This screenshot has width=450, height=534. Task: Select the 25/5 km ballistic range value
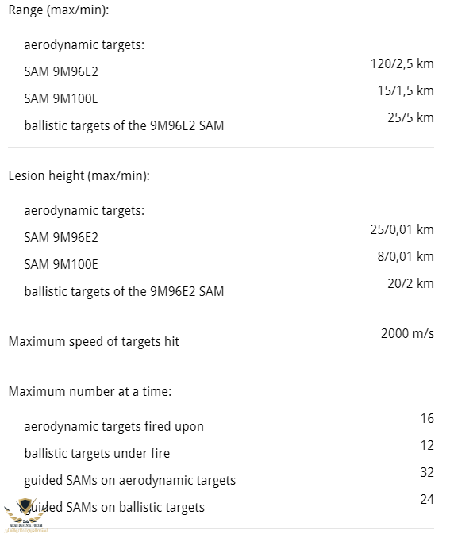(410, 118)
